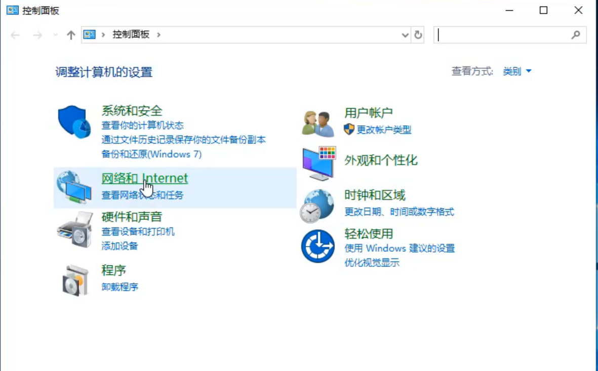Click the Clock and Region globe icon
Screen dimensions: 598x371
tap(317, 205)
